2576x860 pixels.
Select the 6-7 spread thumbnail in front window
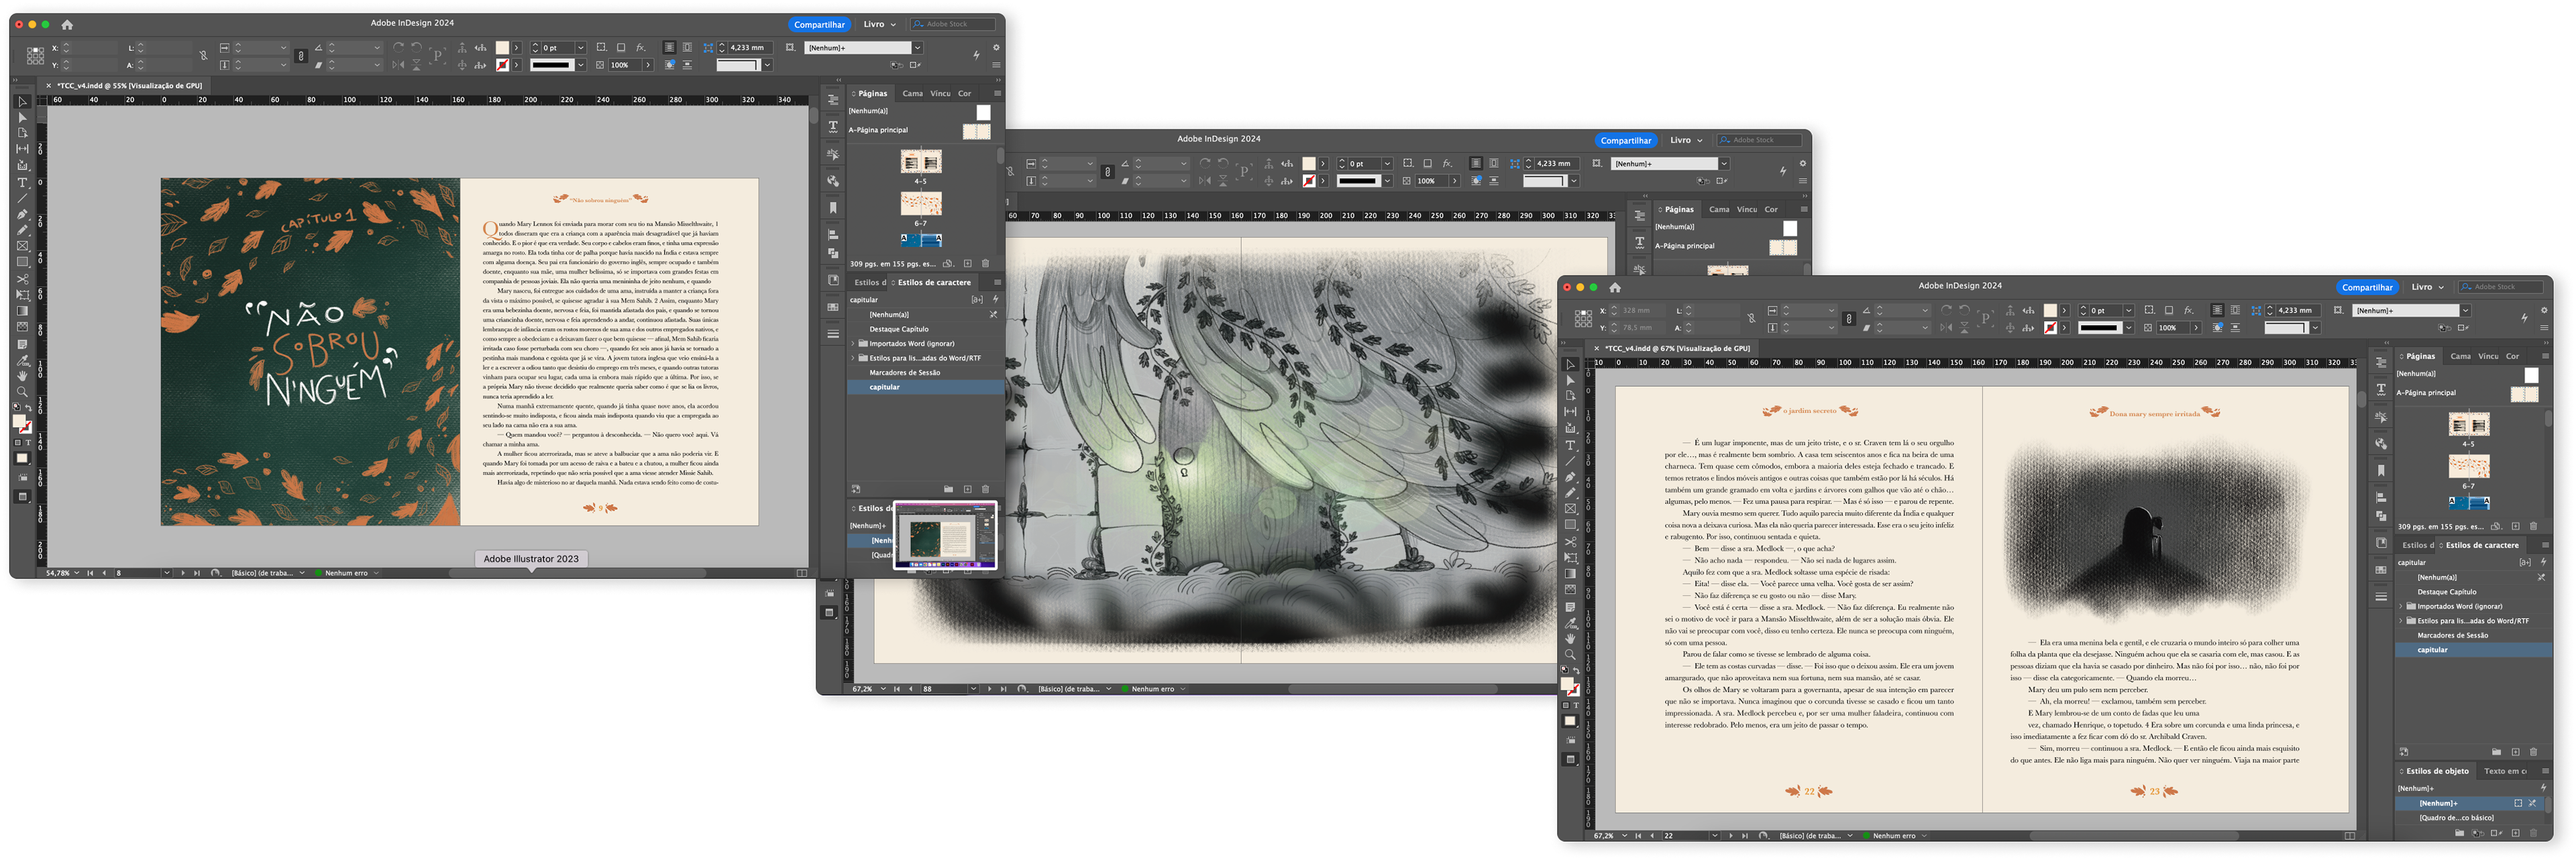point(2468,467)
